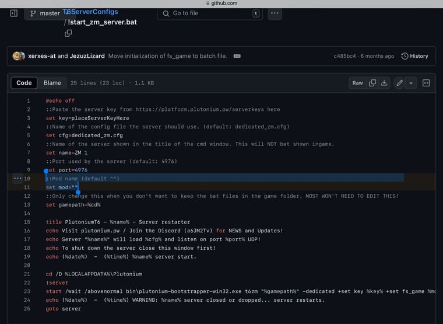Select line number 1
This screenshot has width=443, height=324.
coord(29,101)
